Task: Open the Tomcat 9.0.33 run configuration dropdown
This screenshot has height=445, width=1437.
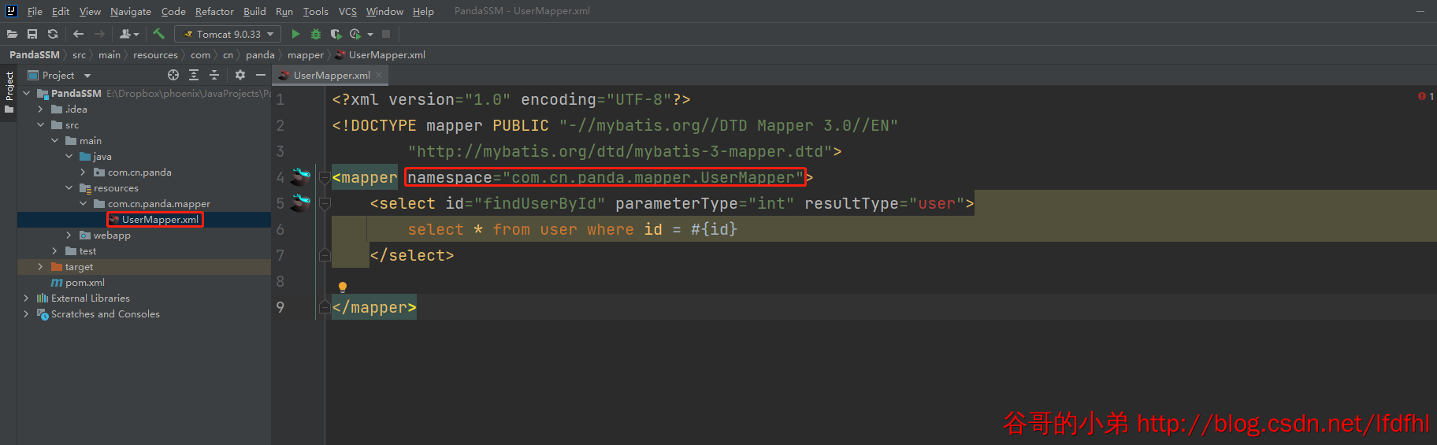Action: (228, 34)
